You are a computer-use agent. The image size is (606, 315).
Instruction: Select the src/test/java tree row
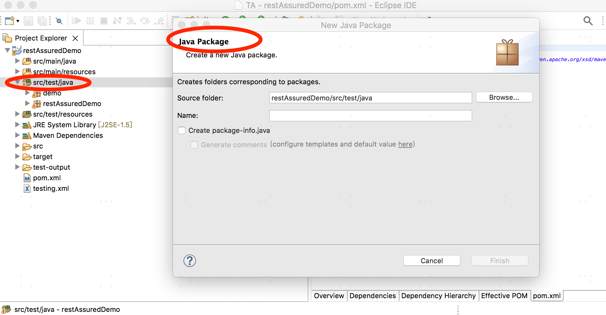click(86, 82)
